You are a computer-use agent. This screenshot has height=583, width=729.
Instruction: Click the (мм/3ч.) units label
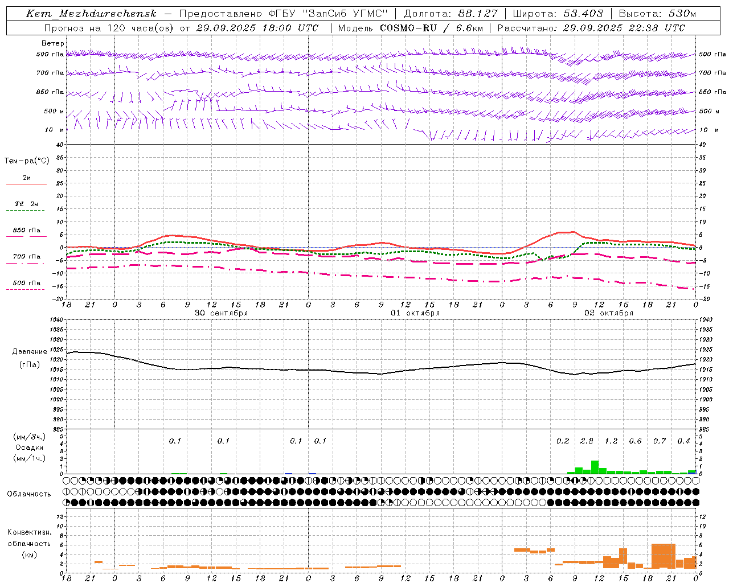(29, 437)
